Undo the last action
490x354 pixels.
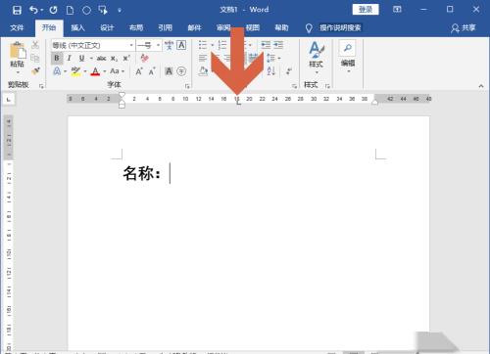(x=33, y=10)
